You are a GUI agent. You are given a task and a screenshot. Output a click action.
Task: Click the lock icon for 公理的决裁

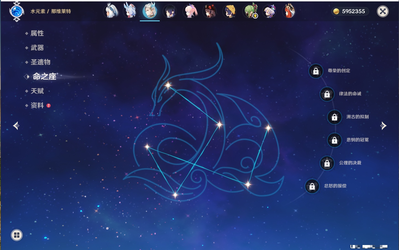pos(327,163)
